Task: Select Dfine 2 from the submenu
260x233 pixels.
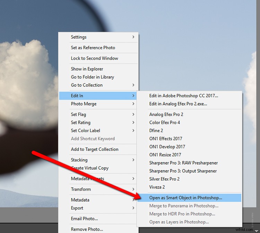Action: pos(189,130)
